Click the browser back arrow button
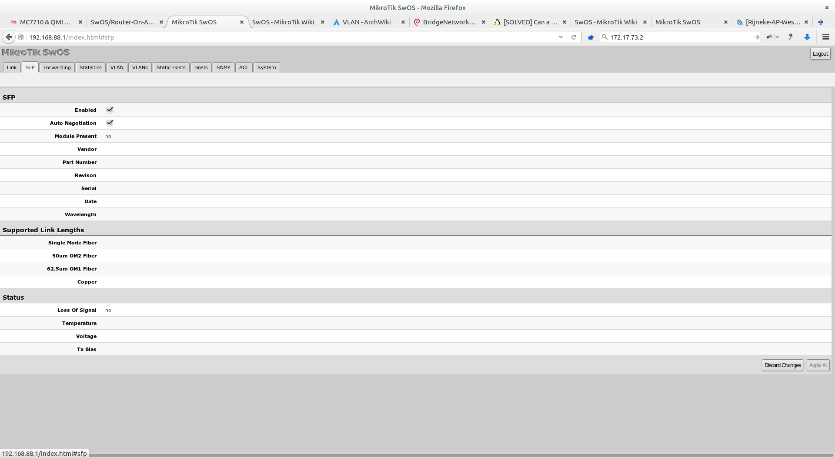 [9, 37]
